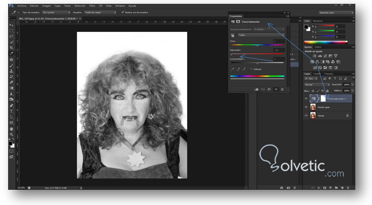Reset adjustment with the Properties reset arrow
Viewport: 372px width, 205px height.
tap(269, 89)
